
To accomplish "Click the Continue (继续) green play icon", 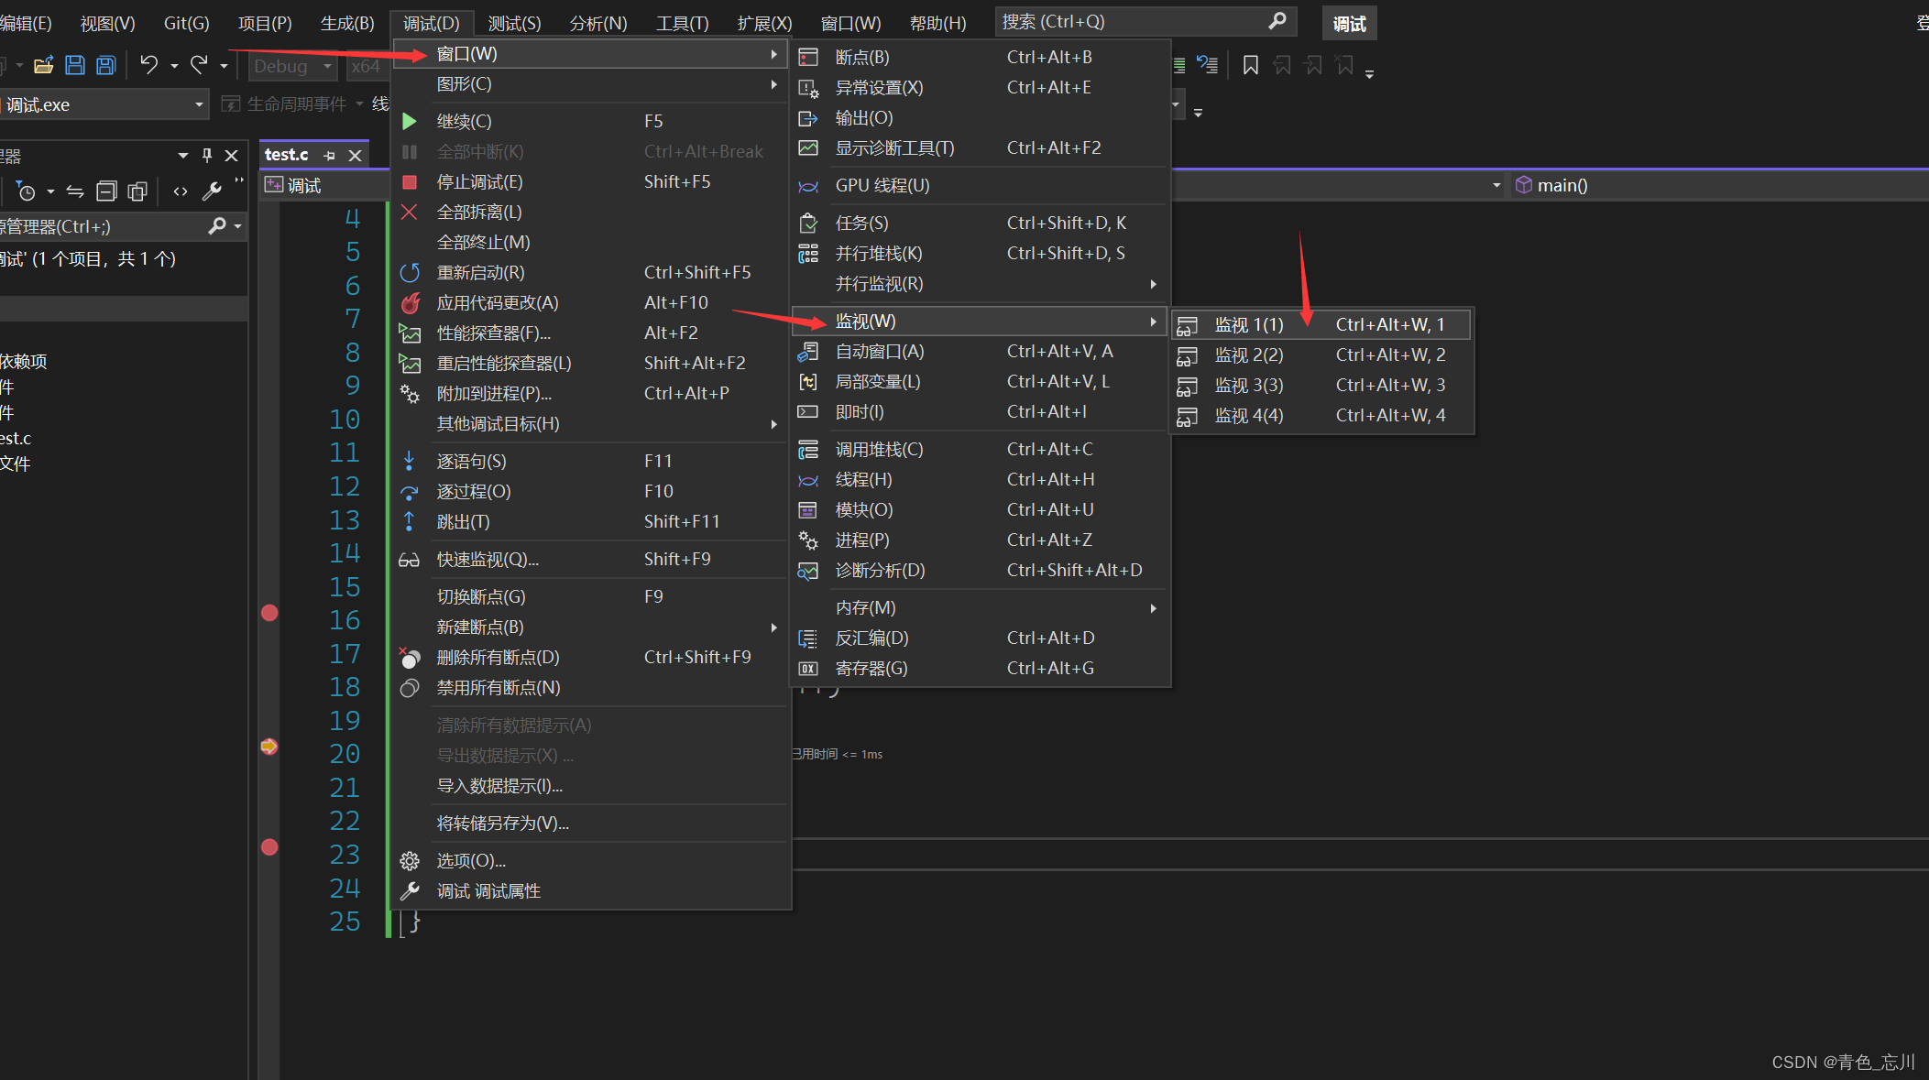I will coord(410,121).
